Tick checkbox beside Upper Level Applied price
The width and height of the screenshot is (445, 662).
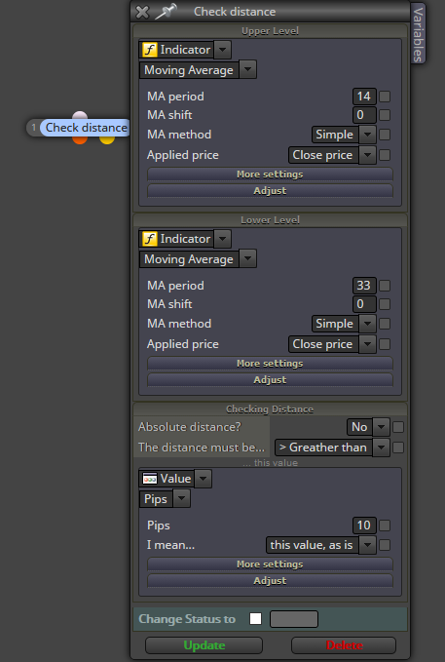point(385,155)
